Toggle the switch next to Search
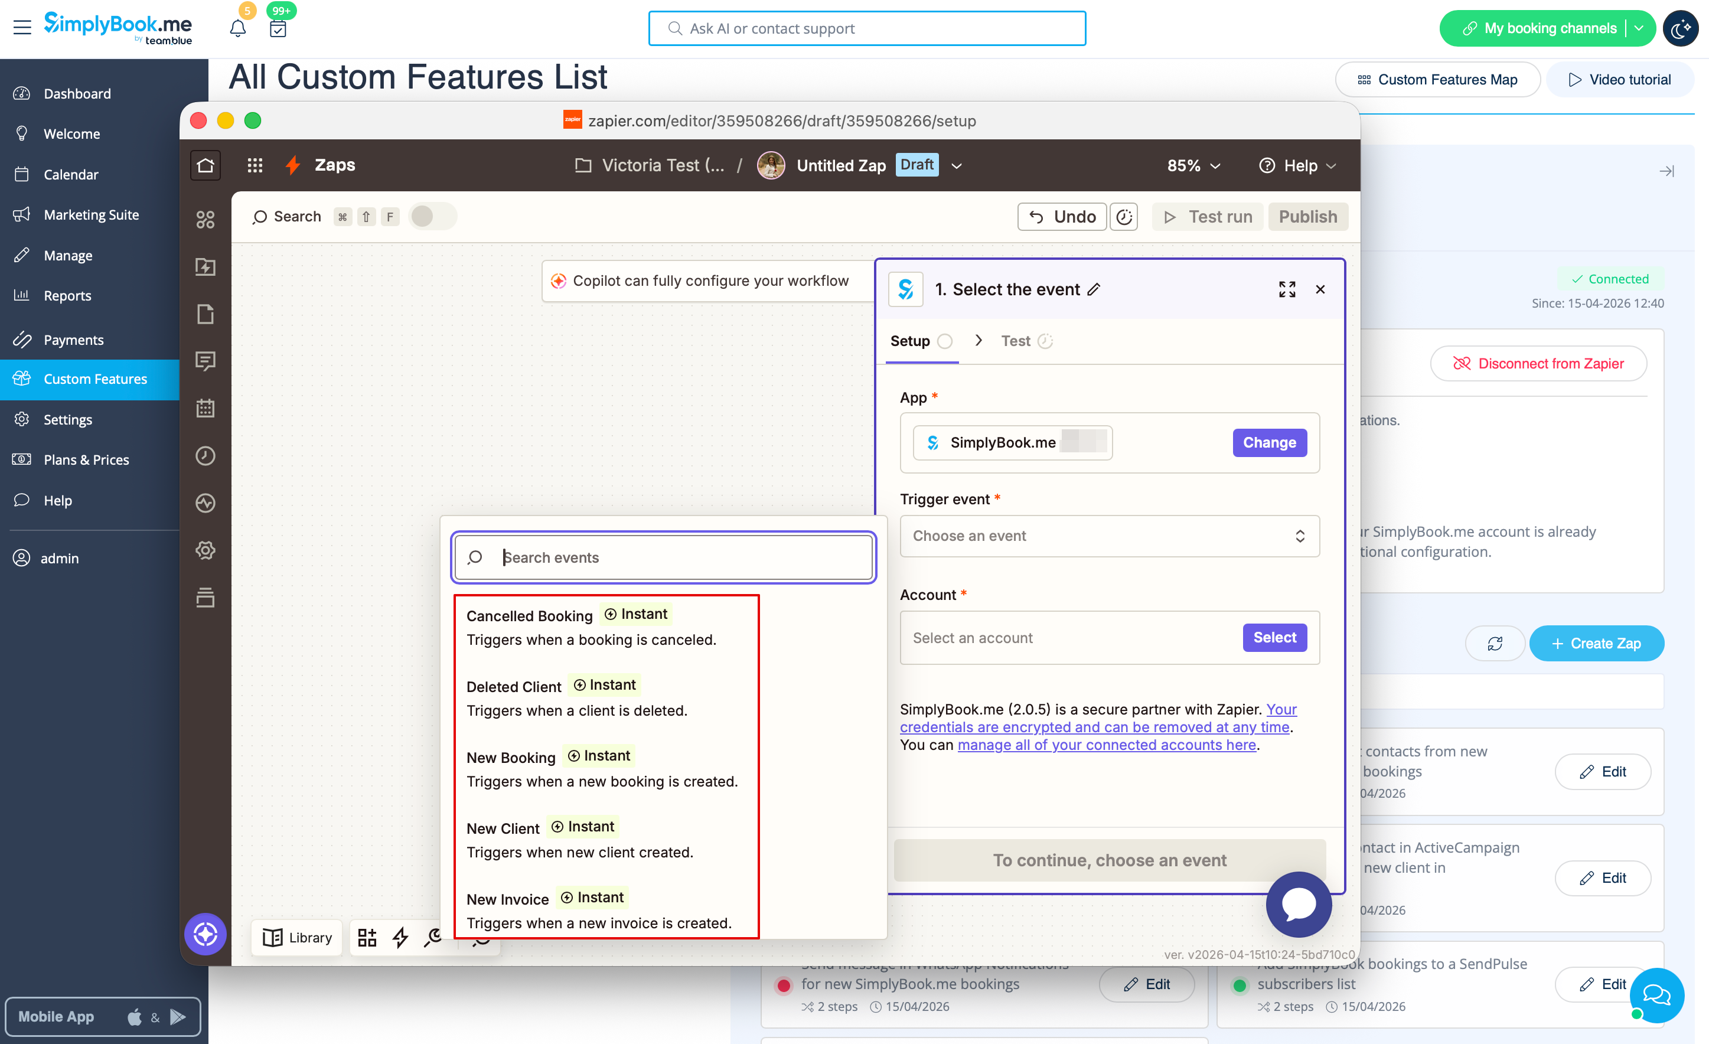This screenshot has height=1044, width=1709. (x=432, y=217)
